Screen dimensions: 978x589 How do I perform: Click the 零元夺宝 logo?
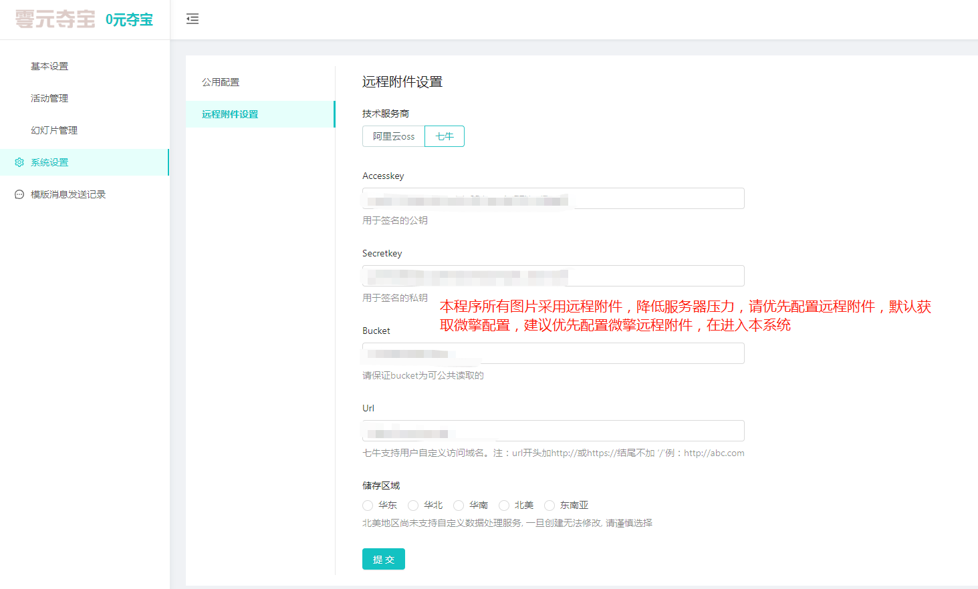pos(55,19)
